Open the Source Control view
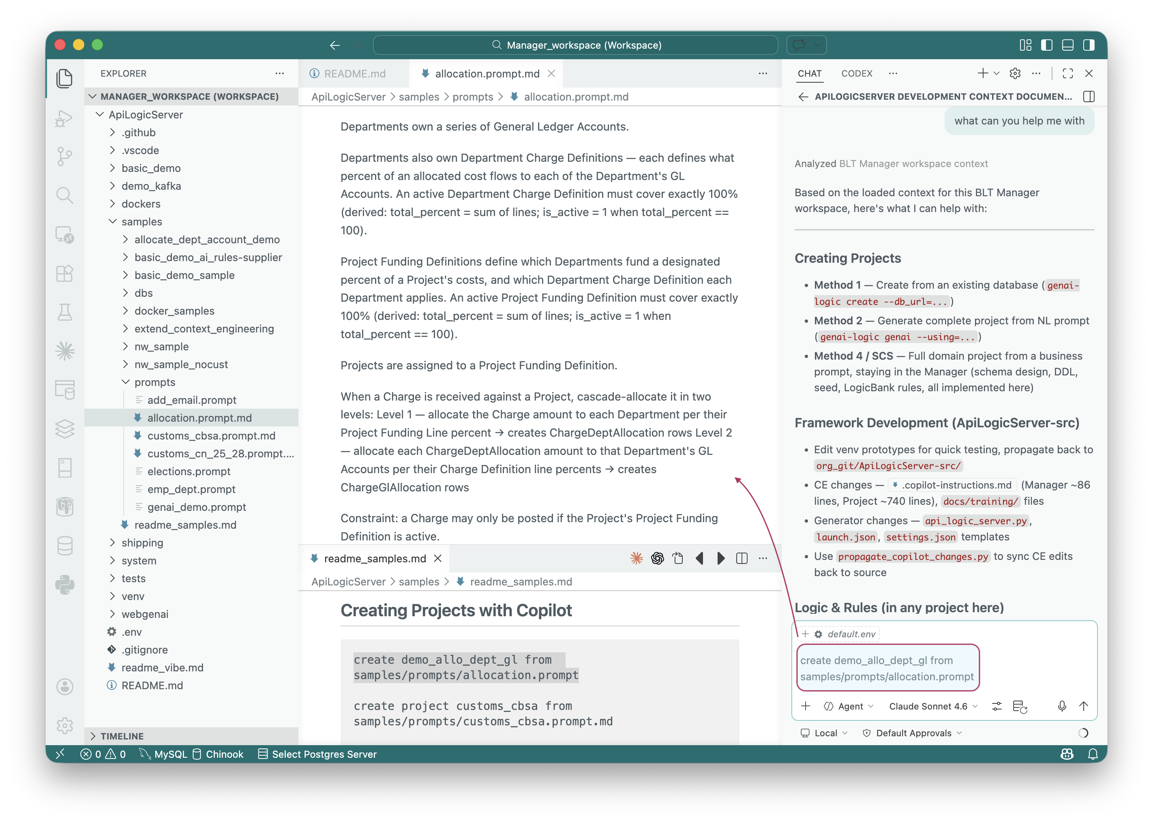 tap(64, 156)
